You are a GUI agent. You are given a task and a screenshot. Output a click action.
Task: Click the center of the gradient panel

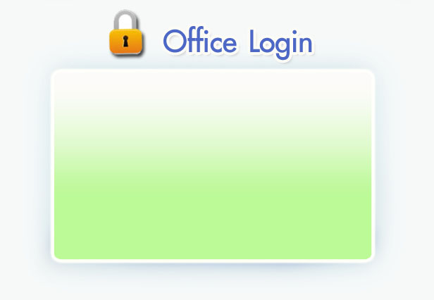click(213, 165)
